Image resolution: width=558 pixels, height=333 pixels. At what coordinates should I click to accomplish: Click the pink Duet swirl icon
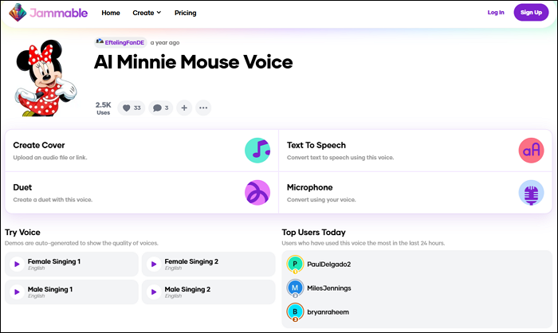pos(257,193)
